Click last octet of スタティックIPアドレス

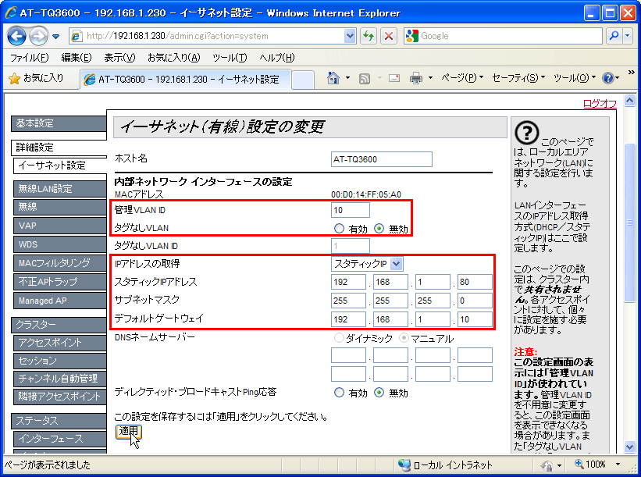(x=475, y=282)
